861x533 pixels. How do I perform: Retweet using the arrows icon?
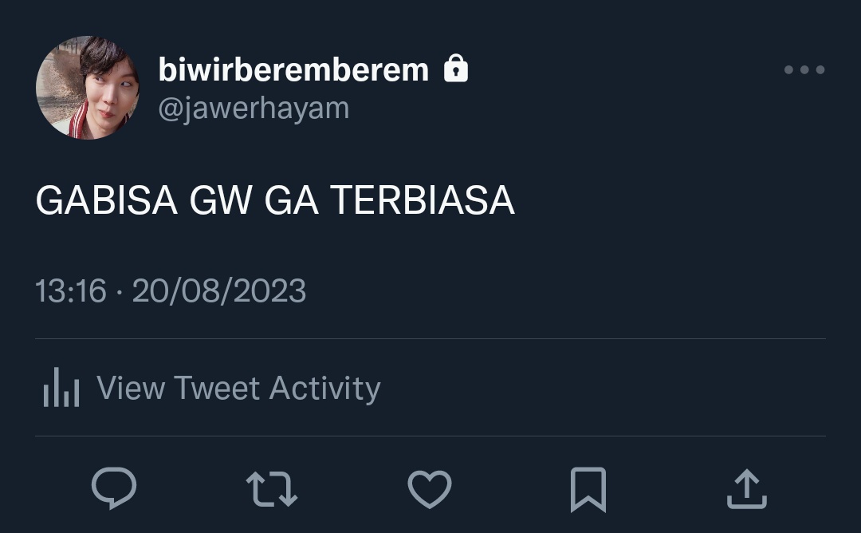(x=272, y=488)
